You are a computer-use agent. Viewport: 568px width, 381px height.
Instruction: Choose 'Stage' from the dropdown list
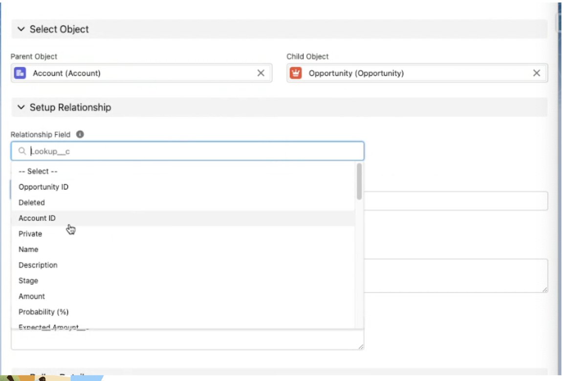(183, 280)
